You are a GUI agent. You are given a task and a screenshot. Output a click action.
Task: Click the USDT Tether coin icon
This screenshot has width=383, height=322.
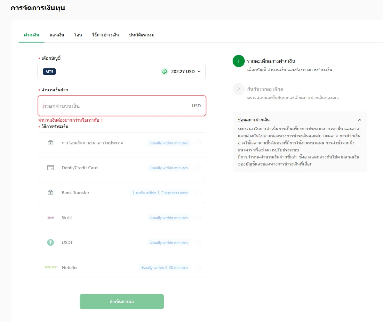click(x=51, y=242)
